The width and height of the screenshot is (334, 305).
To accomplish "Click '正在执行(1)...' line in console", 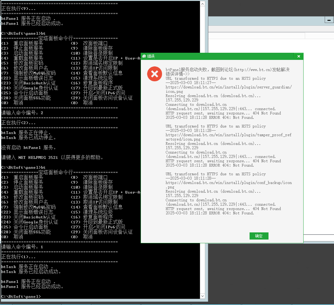I will click(x=18, y=257).
